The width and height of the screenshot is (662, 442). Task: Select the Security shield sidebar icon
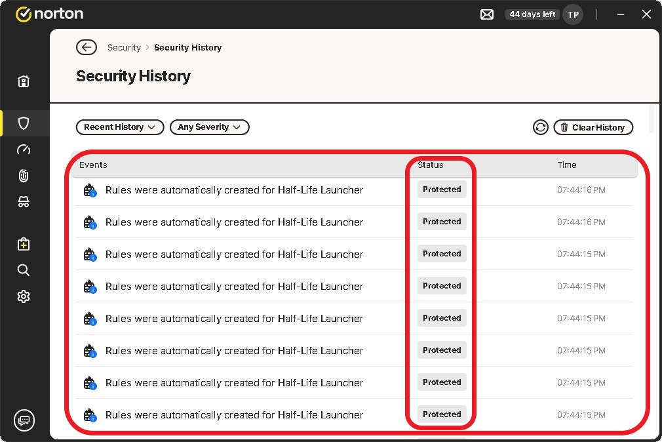pyautogui.click(x=24, y=123)
